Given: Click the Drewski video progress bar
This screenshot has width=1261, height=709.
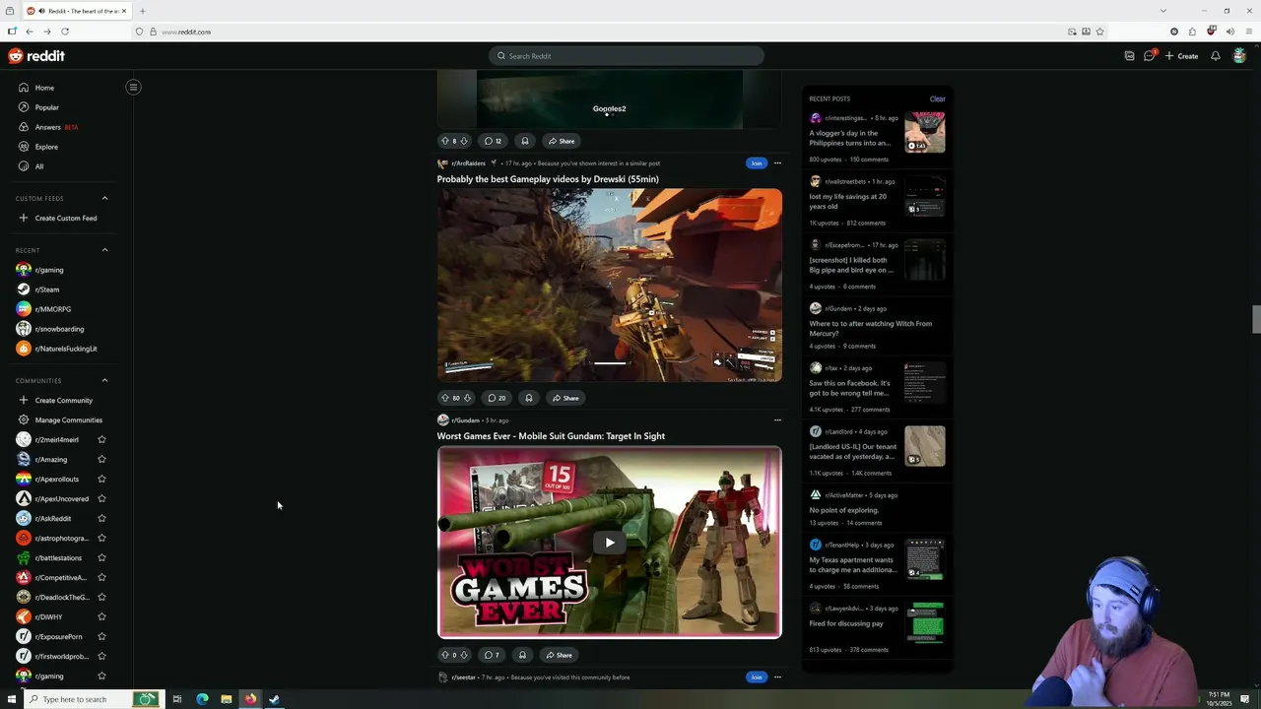Looking at the screenshot, I should pyautogui.click(x=609, y=362).
